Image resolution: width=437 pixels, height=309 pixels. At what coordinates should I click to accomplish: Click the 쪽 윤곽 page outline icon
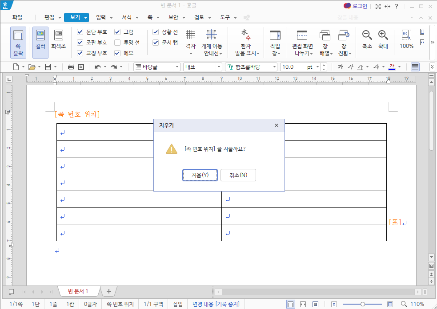18,42
